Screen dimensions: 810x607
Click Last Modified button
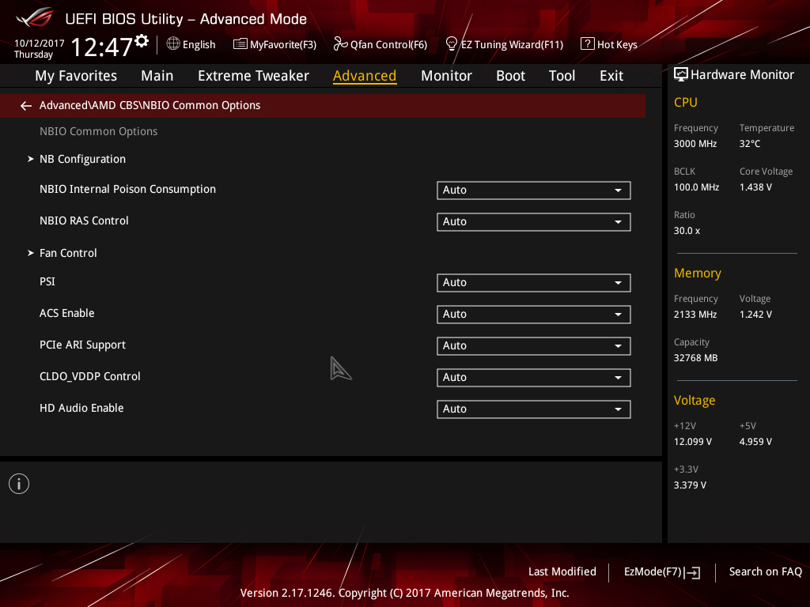(x=562, y=572)
